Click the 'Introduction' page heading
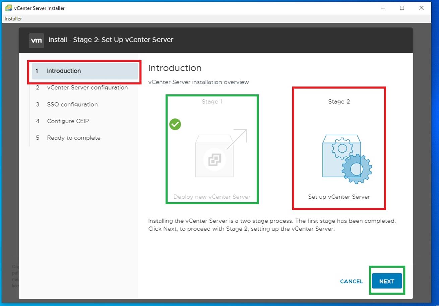 175,68
